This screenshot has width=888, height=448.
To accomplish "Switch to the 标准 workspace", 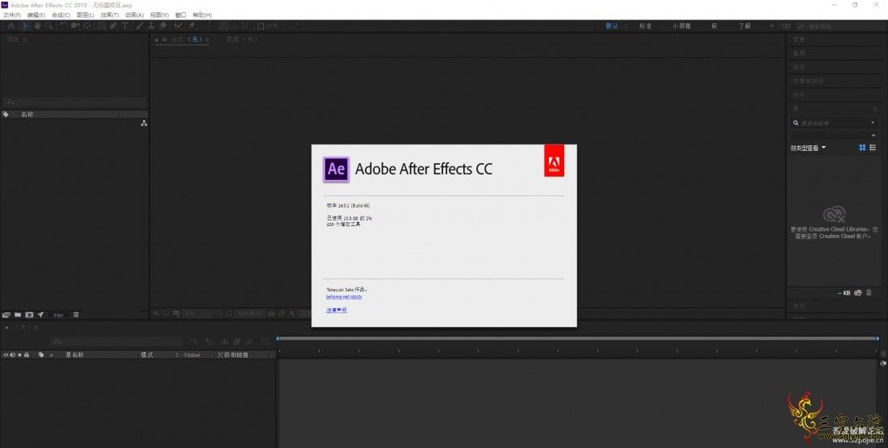I will 646,26.
